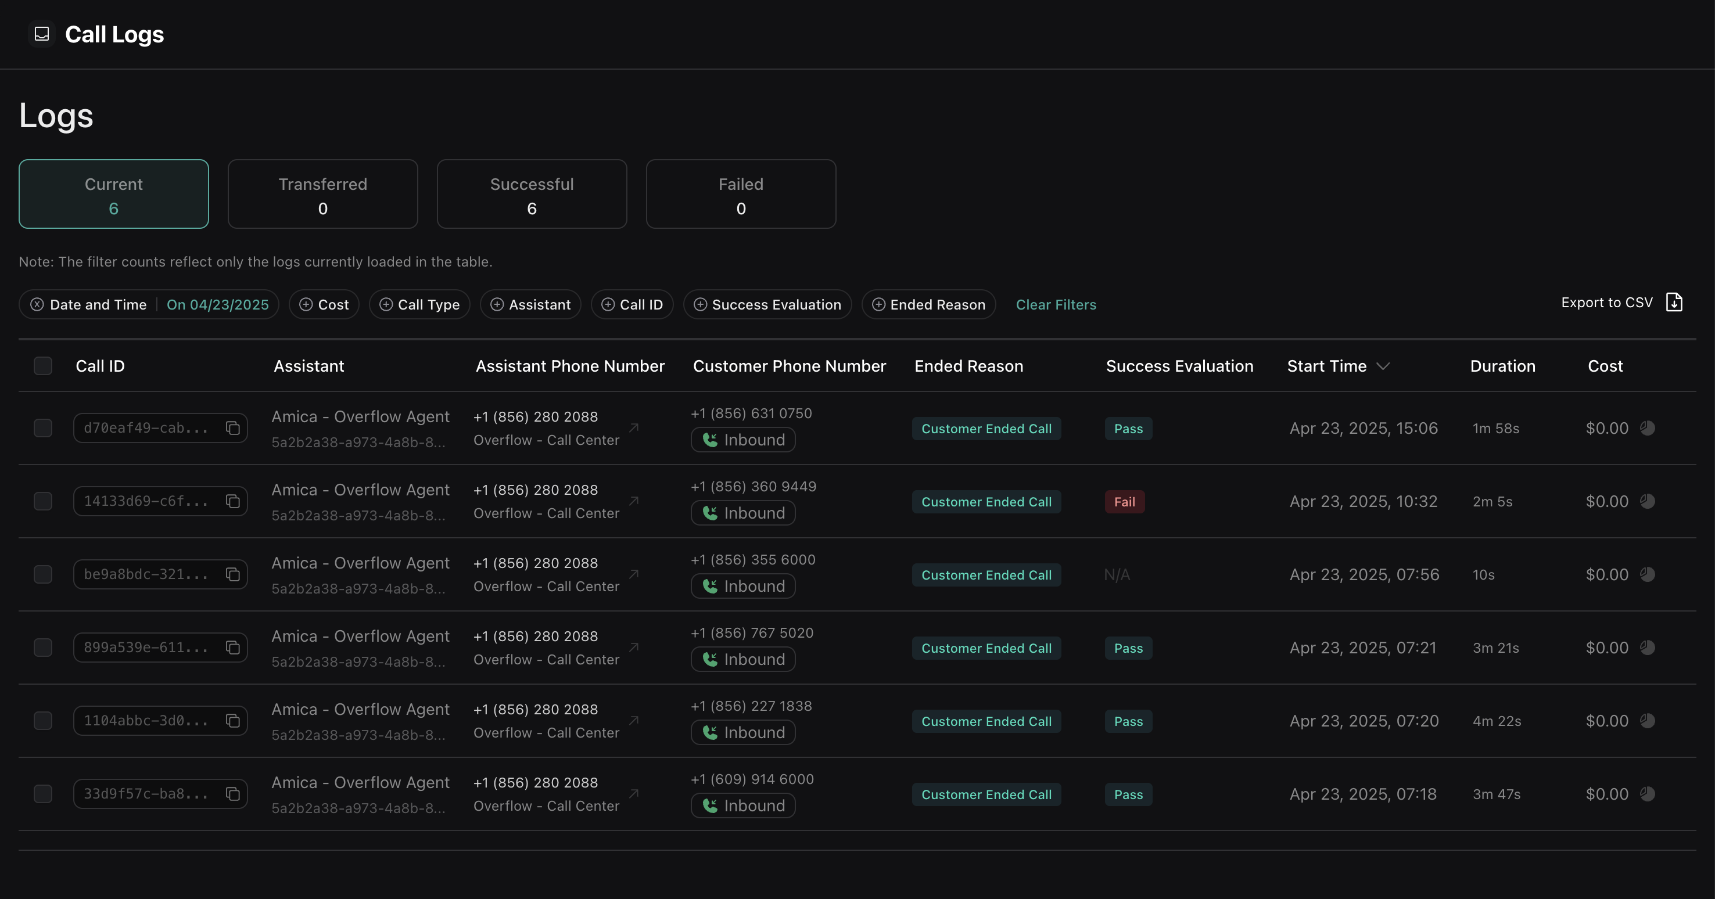Select checkbox for call 14133d69-c6f
Viewport: 1715px width, 899px height.
[43, 501]
